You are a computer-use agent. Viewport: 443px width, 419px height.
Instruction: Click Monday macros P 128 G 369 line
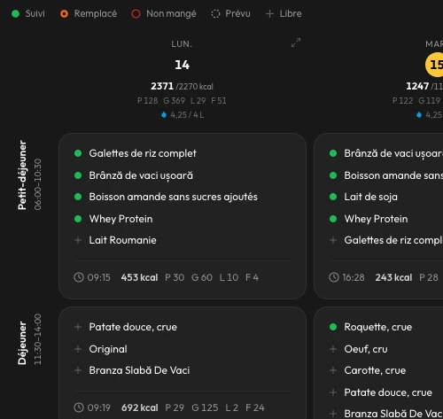tap(182, 101)
